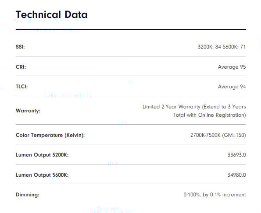Click the 0-100%, by 0.1% increment value

click(x=215, y=195)
